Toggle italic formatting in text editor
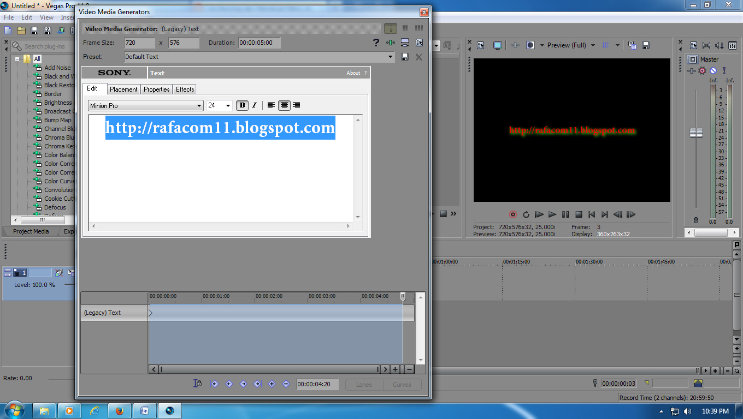743x419 pixels. (254, 105)
